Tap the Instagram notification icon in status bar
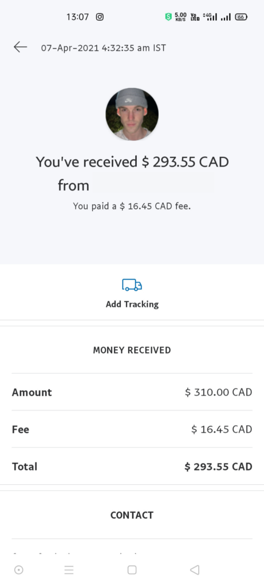The width and height of the screenshot is (264, 586). coord(100,17)
